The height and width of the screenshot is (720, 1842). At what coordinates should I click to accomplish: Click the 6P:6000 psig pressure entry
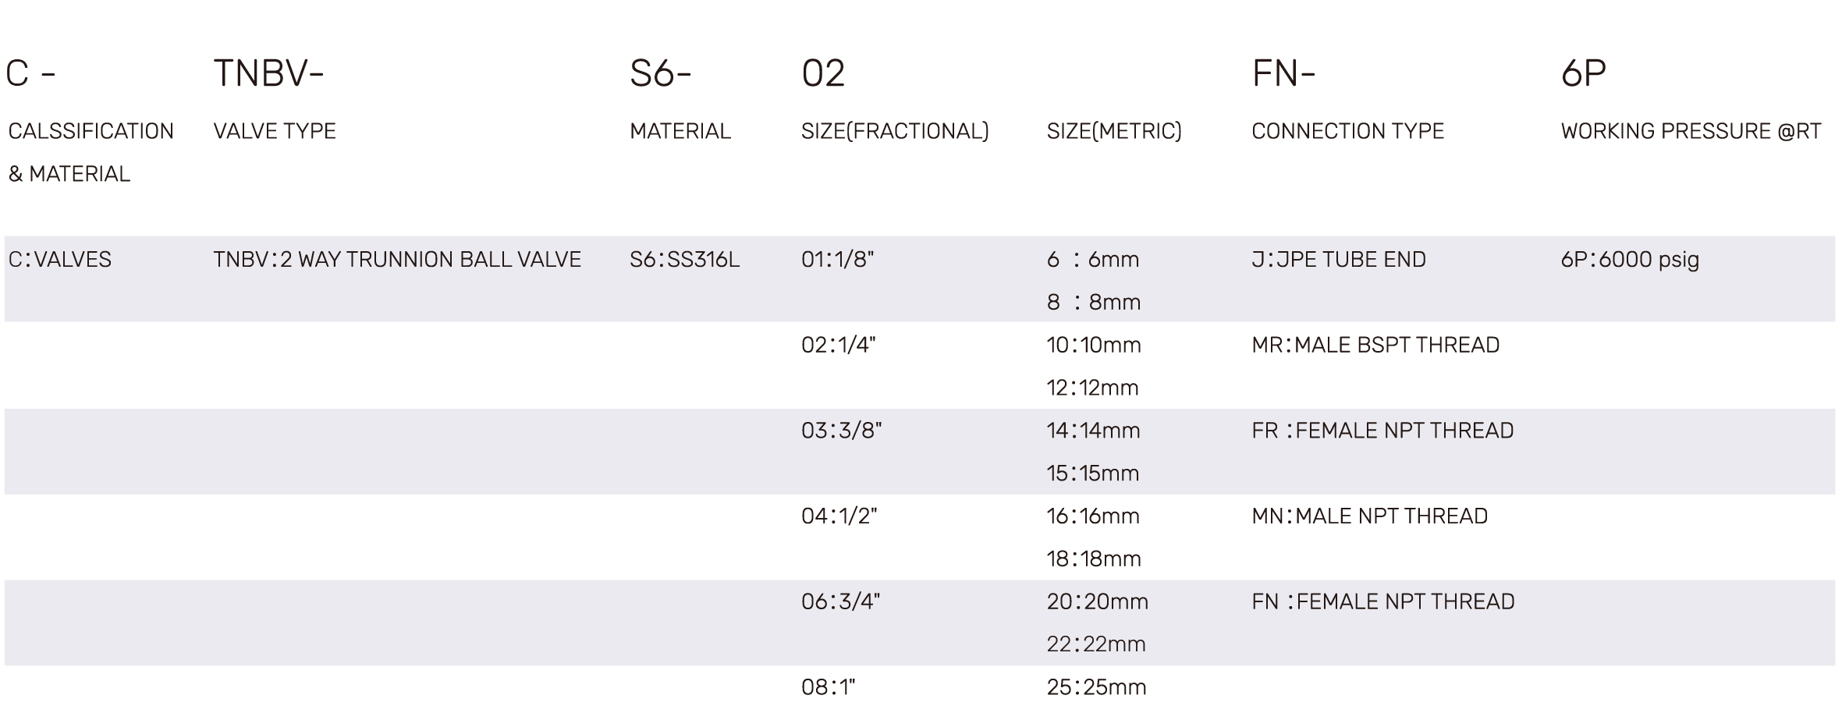tap(1630, 259)
